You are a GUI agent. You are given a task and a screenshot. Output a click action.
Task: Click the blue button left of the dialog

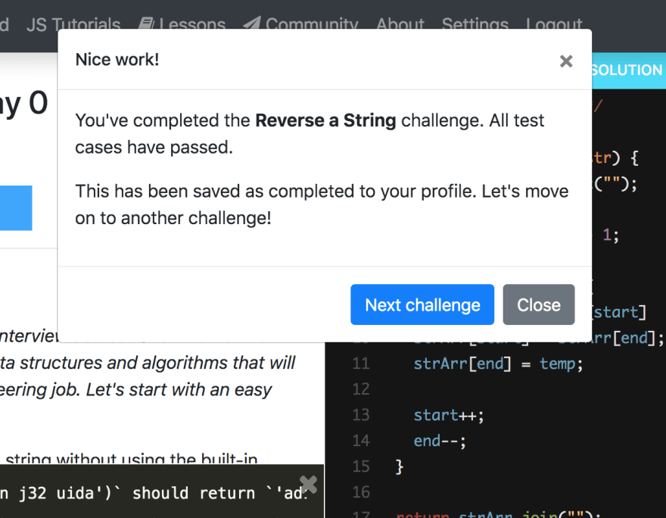tap(16, 208)
